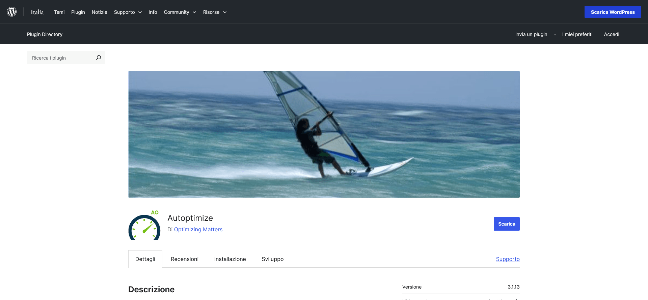Expand the Community dropdown menu

click(x=180, y=12)
